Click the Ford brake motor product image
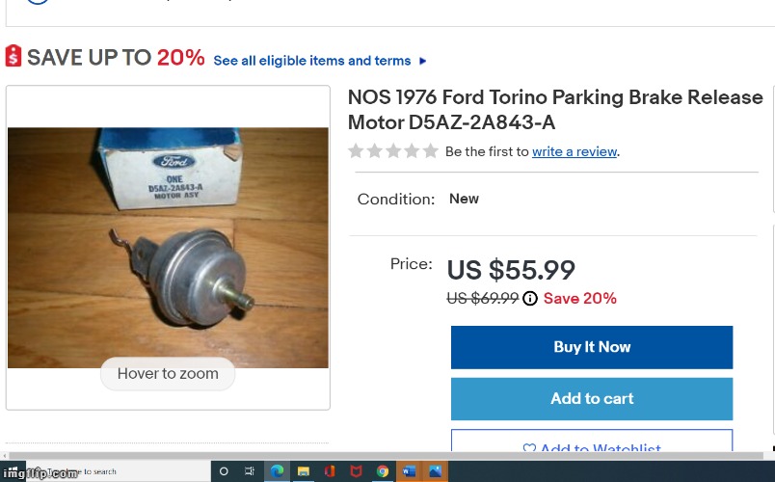775x482 pixels. pos(168,248)
